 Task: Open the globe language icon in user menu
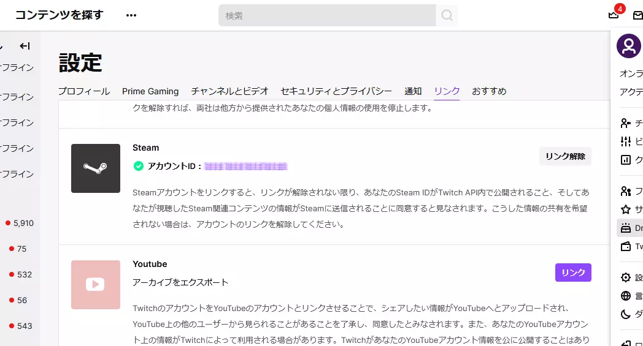point(625,296)
